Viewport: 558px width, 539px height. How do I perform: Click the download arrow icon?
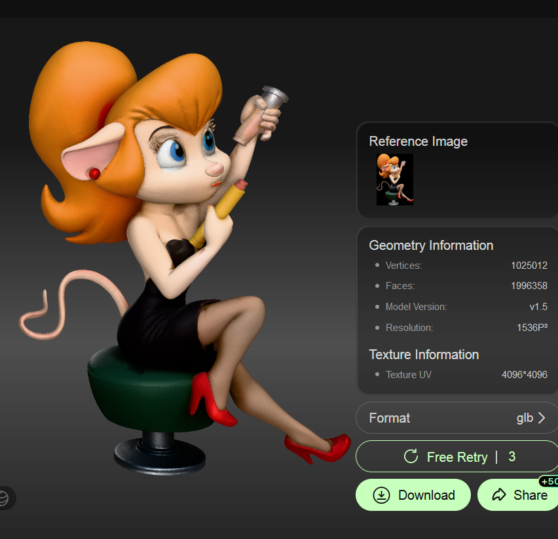381,495
